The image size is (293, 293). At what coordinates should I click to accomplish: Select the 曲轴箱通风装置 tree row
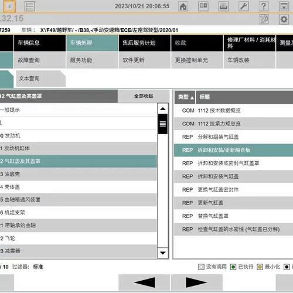(x=79, y=200)
